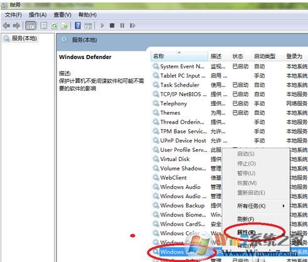The image size is (308, 262).
Task: Select the Windows Backup service
Action: point(183,206)
